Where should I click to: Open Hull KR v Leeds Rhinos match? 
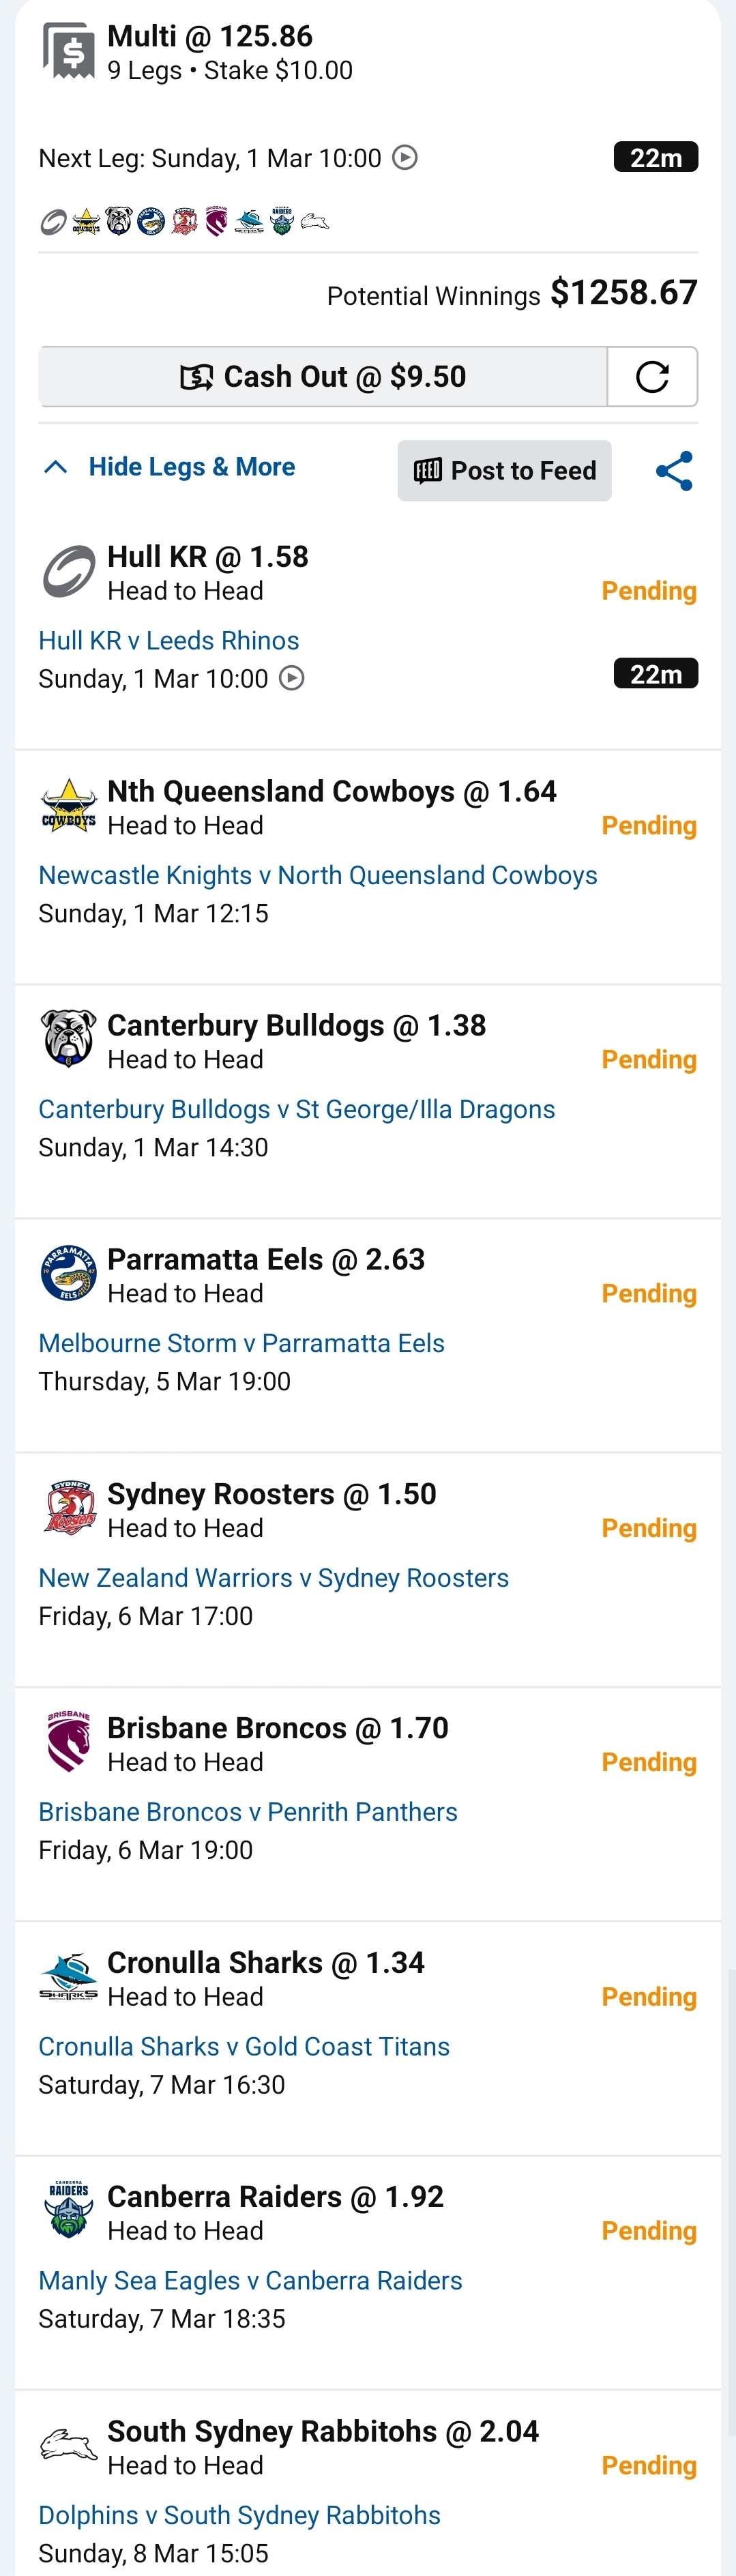point(168,641)
